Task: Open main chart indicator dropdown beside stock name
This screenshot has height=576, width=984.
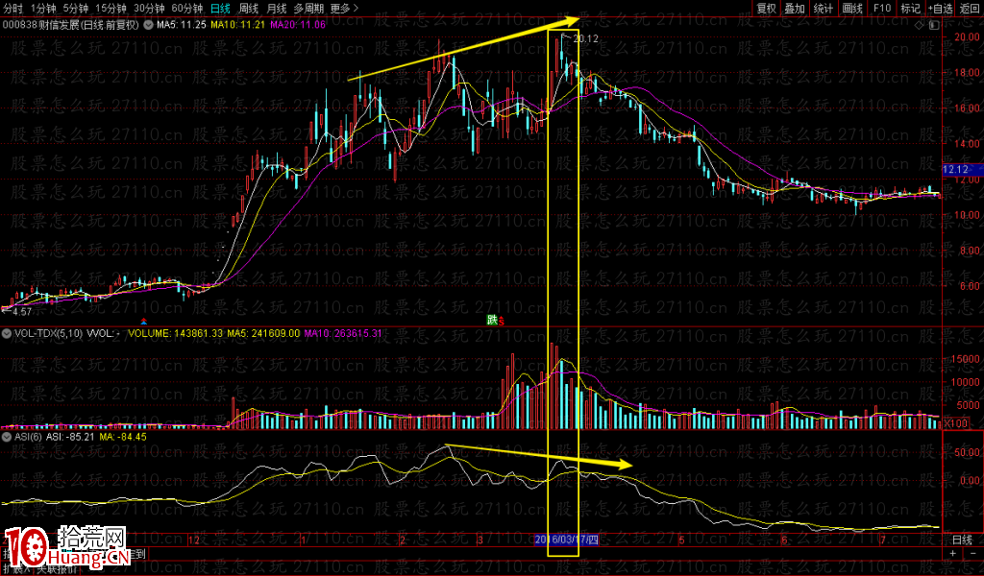Action: point(148,25)
